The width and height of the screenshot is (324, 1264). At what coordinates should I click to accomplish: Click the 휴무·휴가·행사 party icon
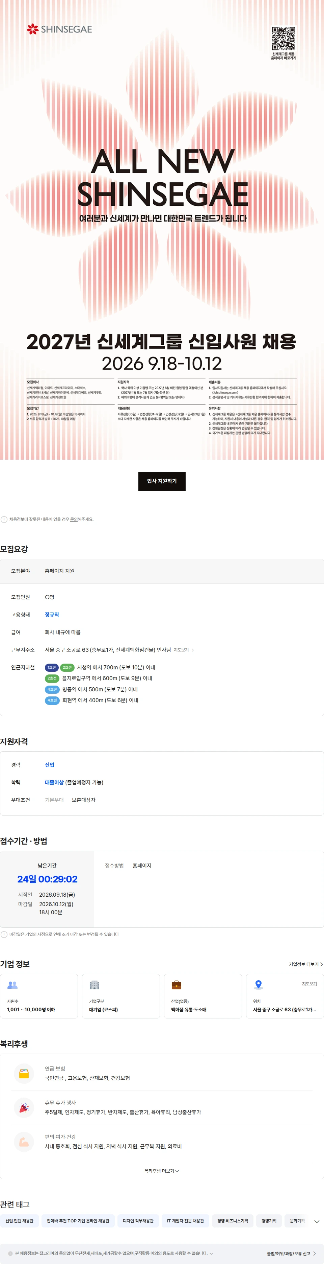[x=24, y=1107]
